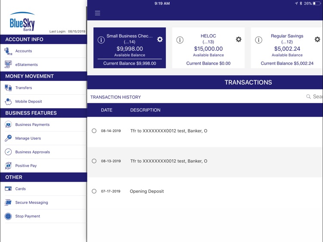Open Accounts menu item
This screenshot has height=242, width=323.
click(x=43, y=51)
